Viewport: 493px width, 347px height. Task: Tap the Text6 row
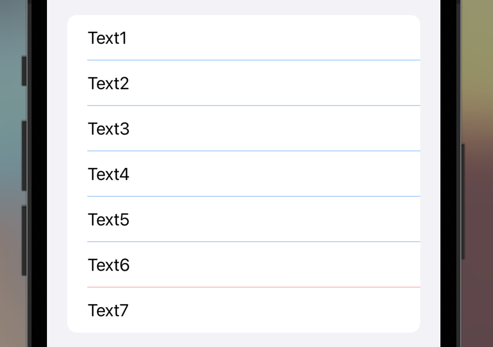point(243,265)
